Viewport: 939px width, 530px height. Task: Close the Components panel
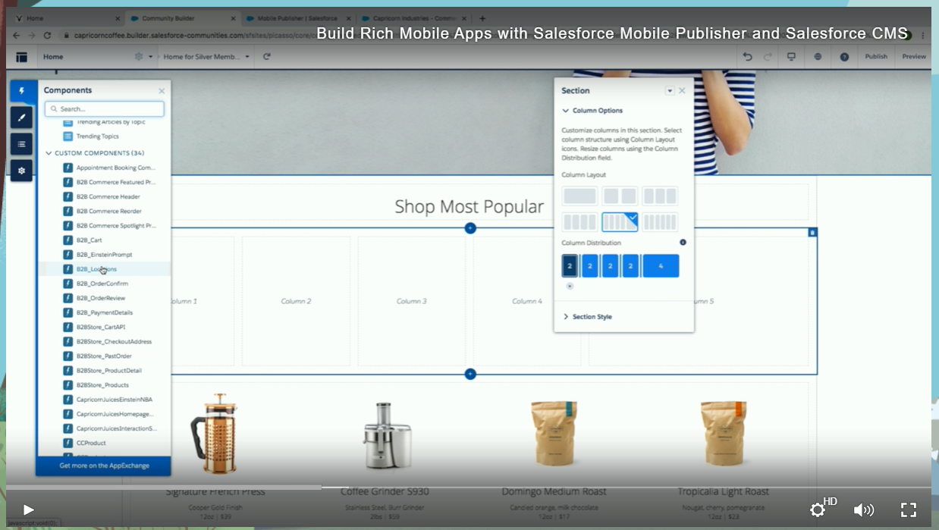point(162,91)
